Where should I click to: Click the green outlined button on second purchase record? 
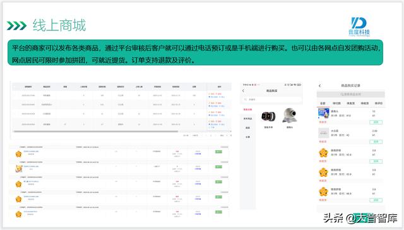click(376, 142)
